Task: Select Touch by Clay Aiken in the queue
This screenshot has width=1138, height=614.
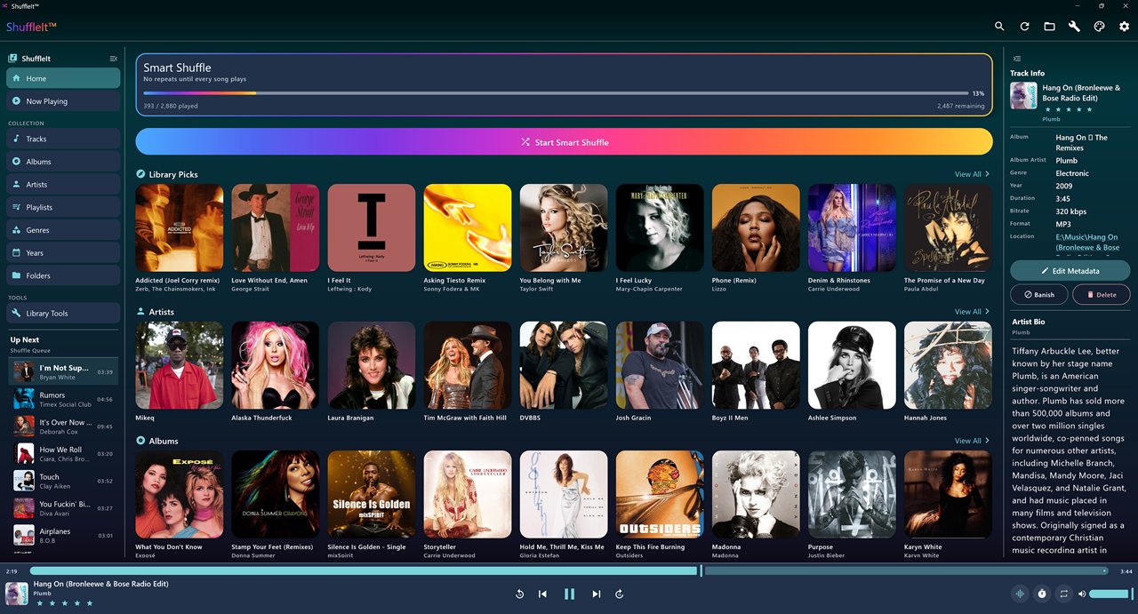Action: point(63,481)
